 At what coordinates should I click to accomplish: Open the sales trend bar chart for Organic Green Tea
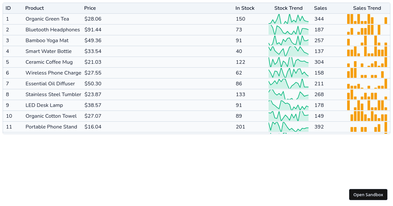(367, 19)
